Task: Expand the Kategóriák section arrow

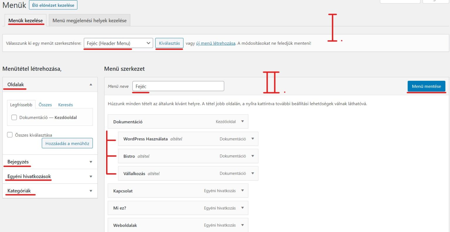Action: 91,191
